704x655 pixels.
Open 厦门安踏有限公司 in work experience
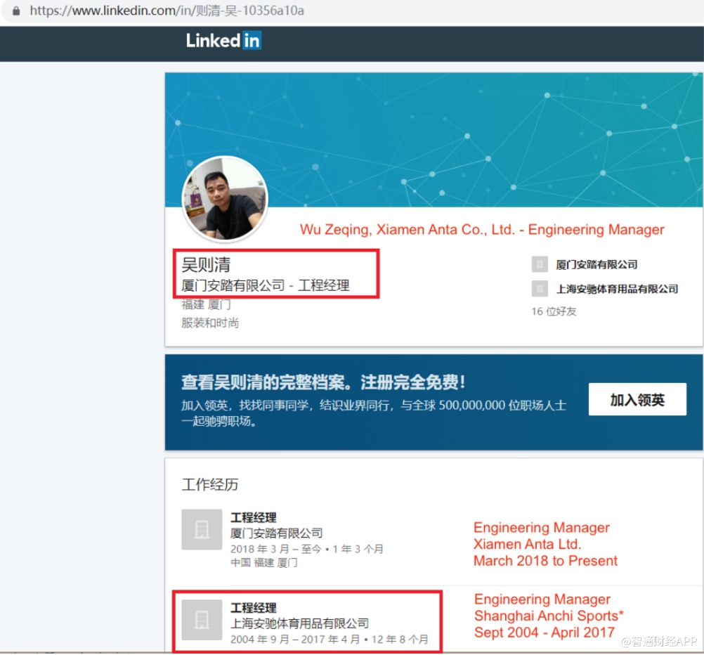click(277, 533)
